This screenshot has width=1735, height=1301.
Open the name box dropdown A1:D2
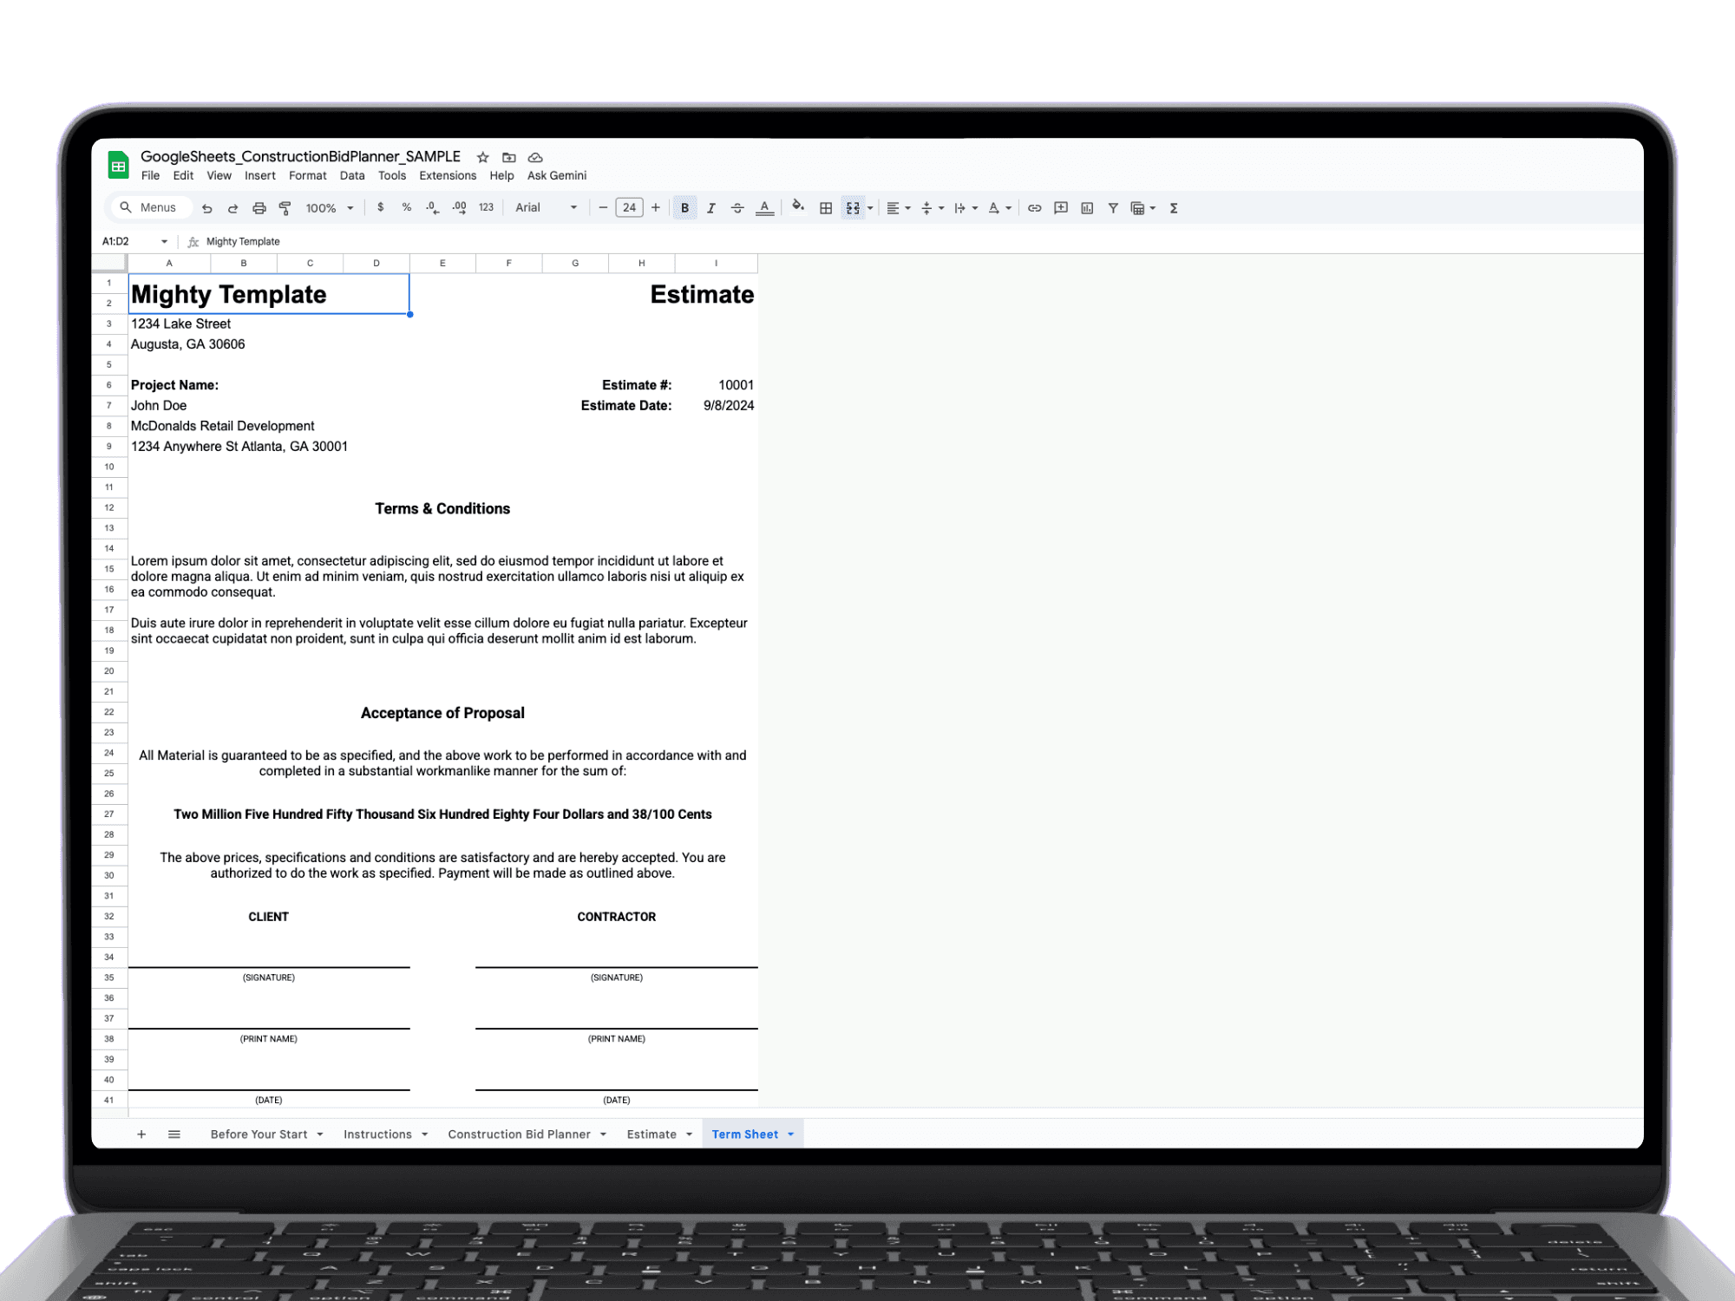pos(164,242)
